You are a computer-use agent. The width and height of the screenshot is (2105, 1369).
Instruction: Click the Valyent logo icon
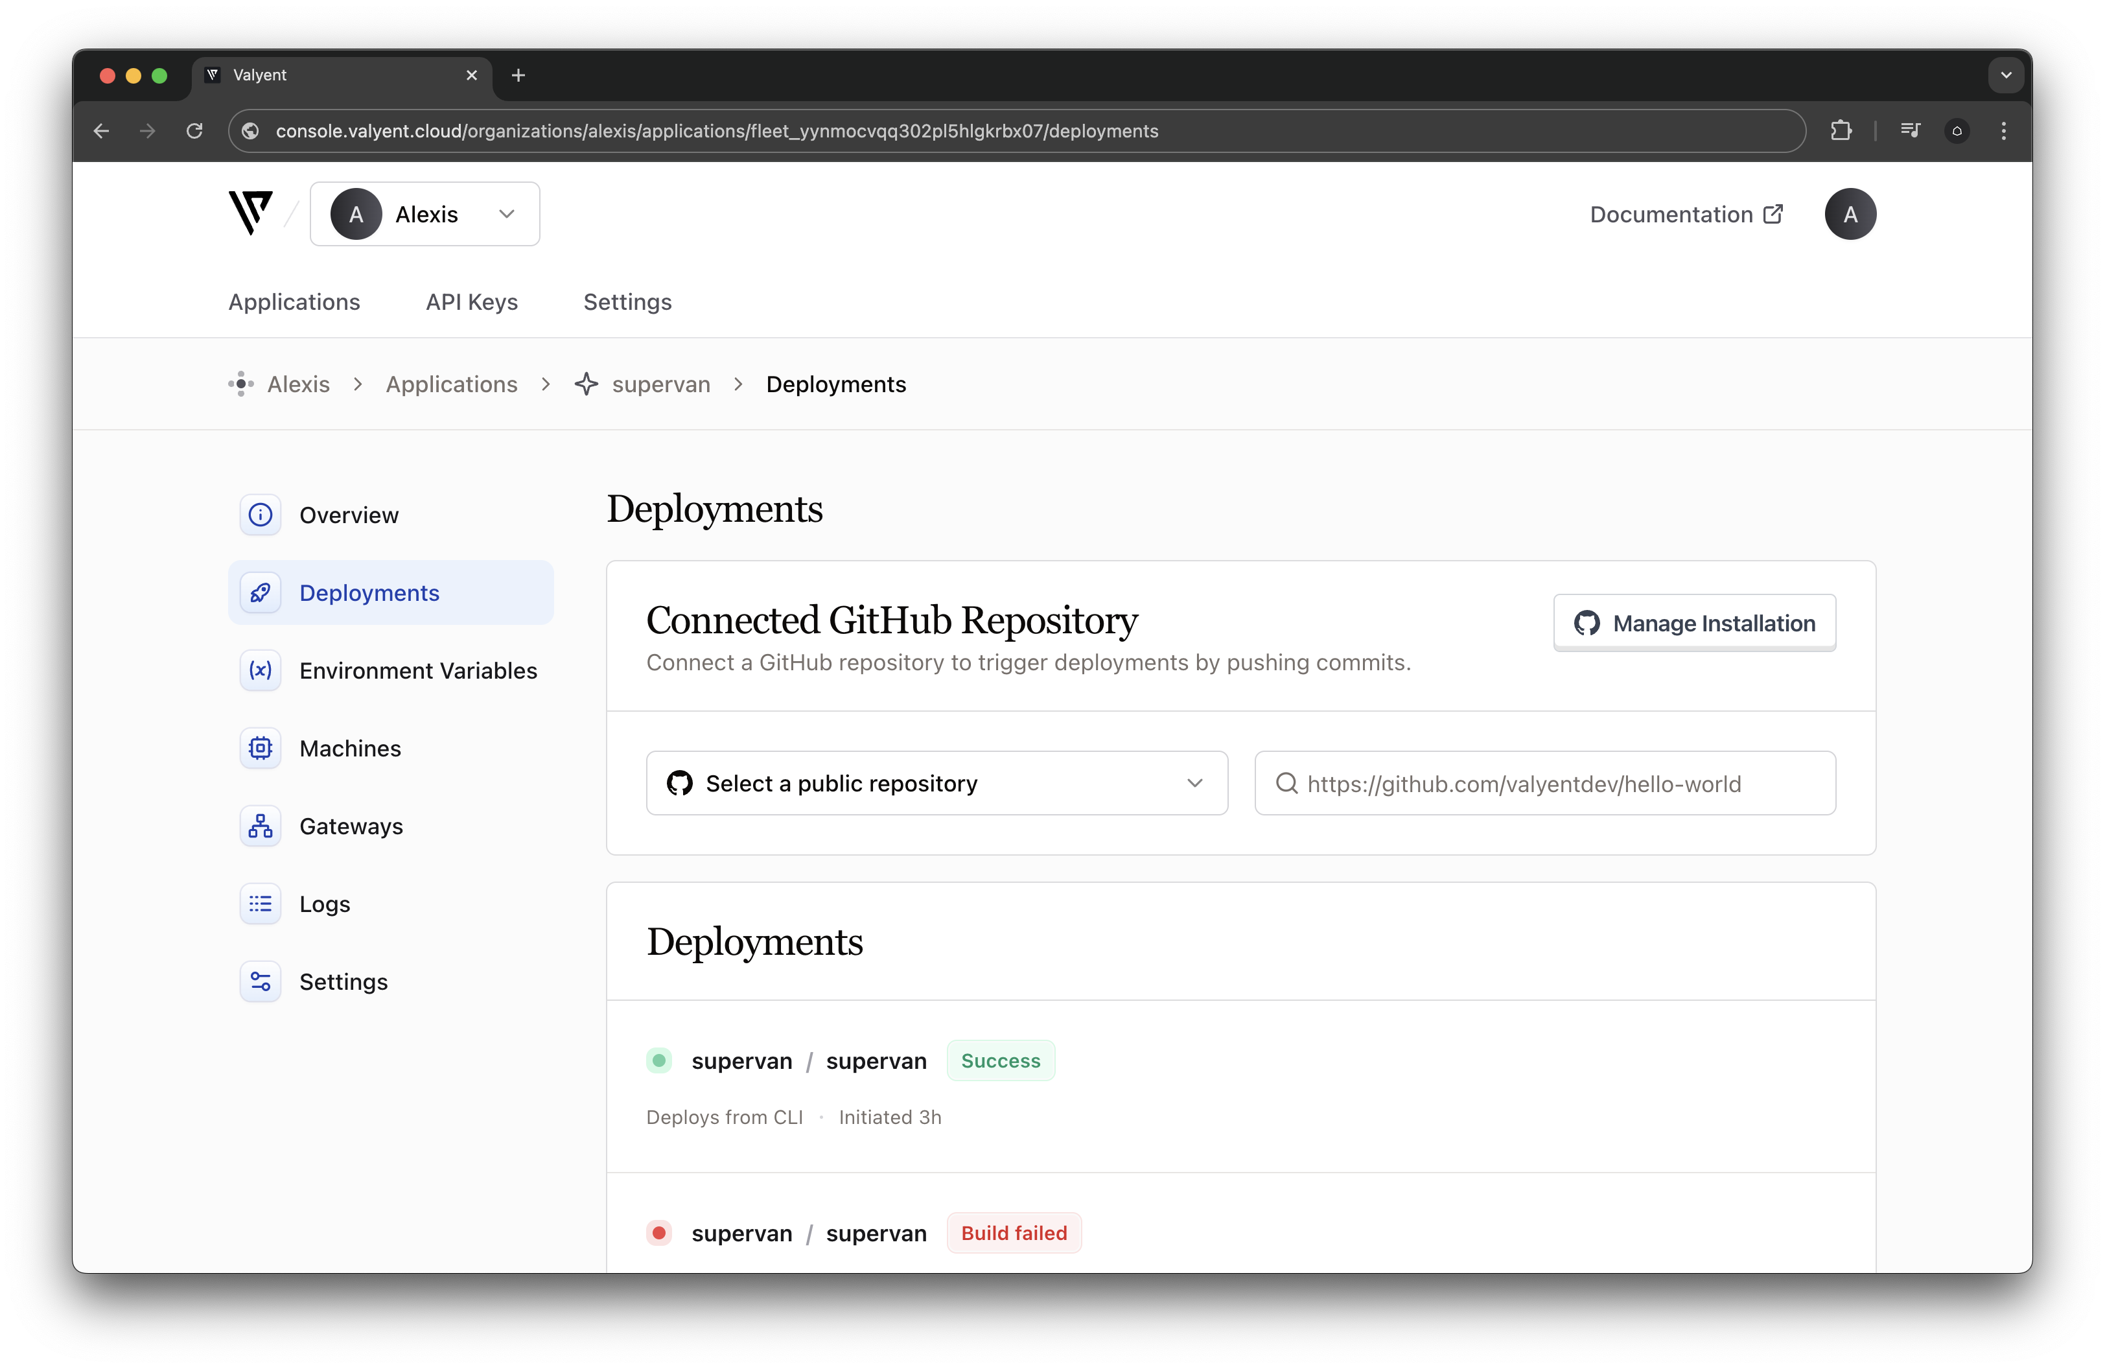click(250, 213)
